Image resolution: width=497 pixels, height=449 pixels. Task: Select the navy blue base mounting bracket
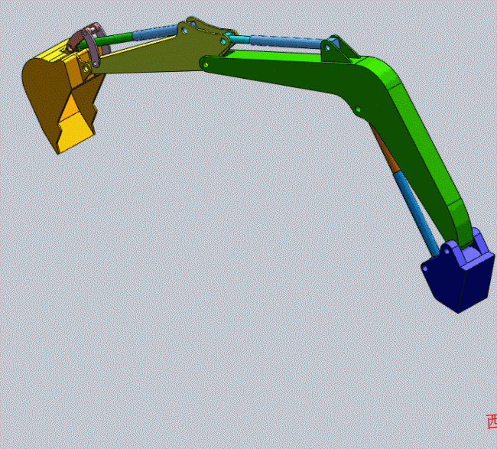pos(458,279)
